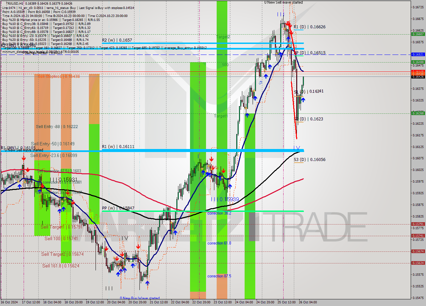Click the 0.16175 price scale value
The width and height of the screenshot is (426, 306).
(418, 135)
